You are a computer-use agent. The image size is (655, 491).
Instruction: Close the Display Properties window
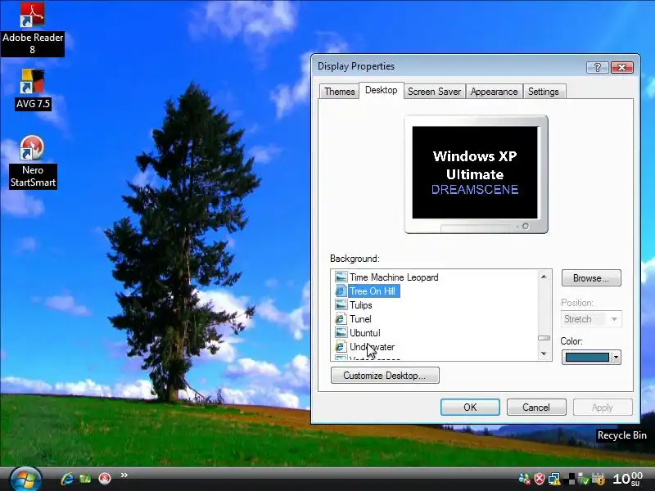pyautogui.click(x=622, y=68)
